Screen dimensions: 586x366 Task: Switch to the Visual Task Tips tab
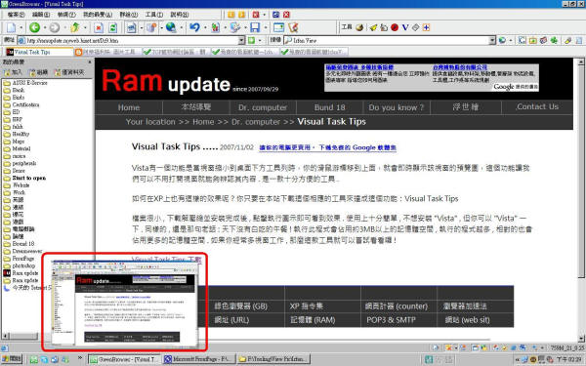point(39,52)
